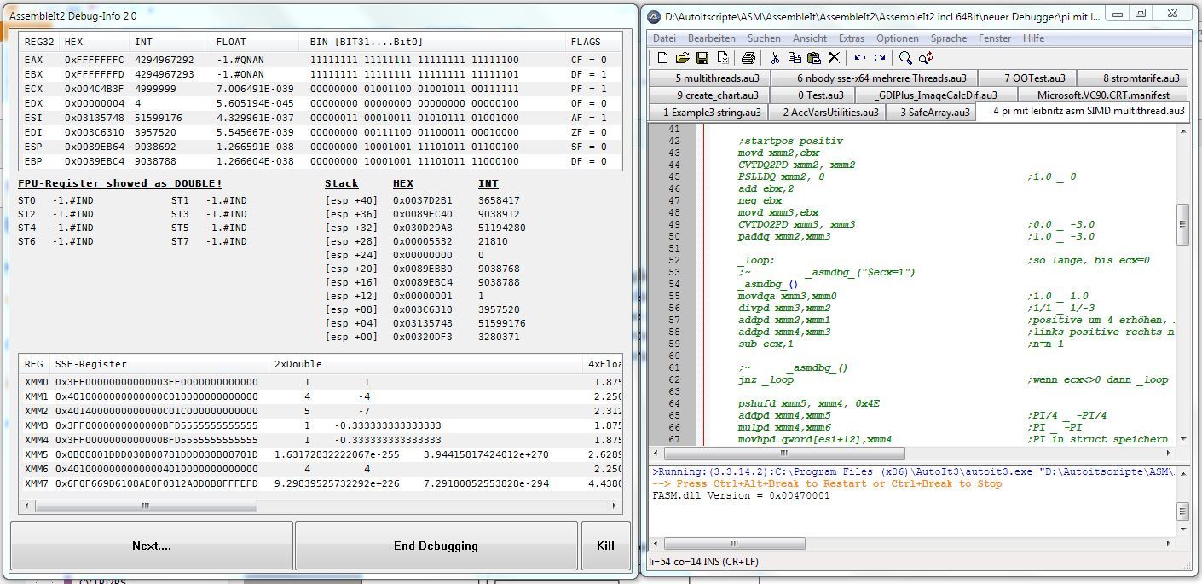The height and width of the screenshot is (584, 1202).
Task: Click the Delete X icon in the toolbar
Action: (x=834, y=58)
